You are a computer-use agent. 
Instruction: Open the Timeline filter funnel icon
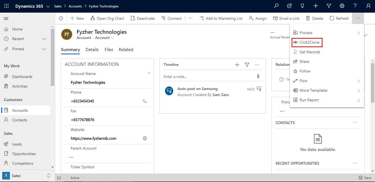[x=247, y=65]
